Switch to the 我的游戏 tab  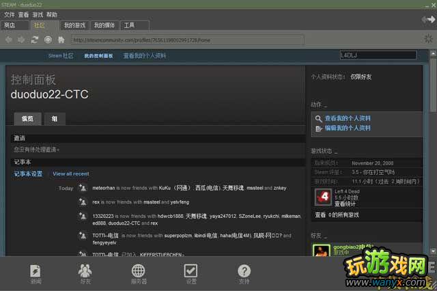pyautogui.click(x=74, y=25)
